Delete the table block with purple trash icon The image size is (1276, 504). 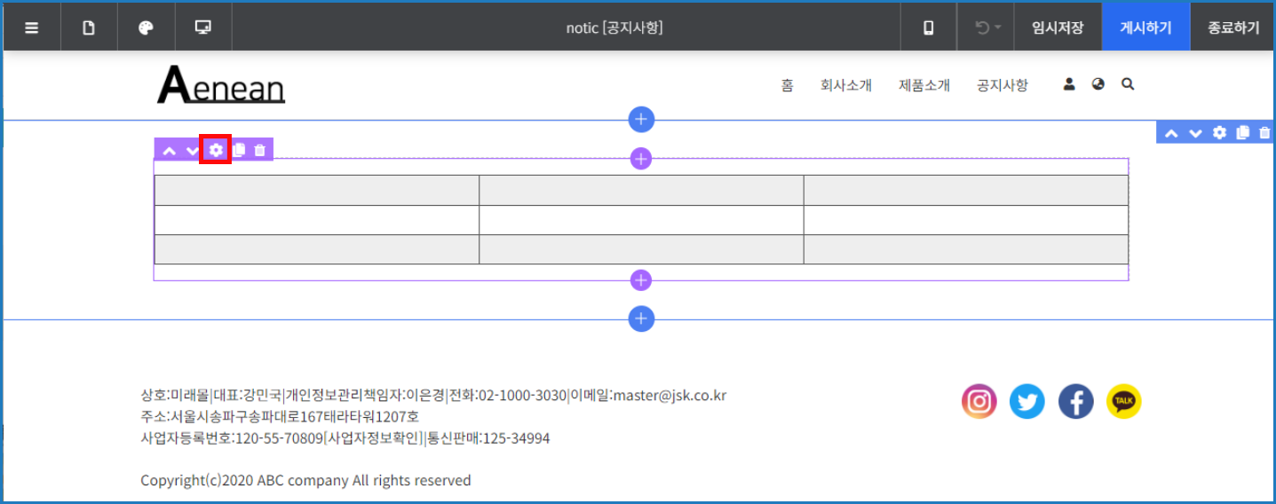point(260,150)
